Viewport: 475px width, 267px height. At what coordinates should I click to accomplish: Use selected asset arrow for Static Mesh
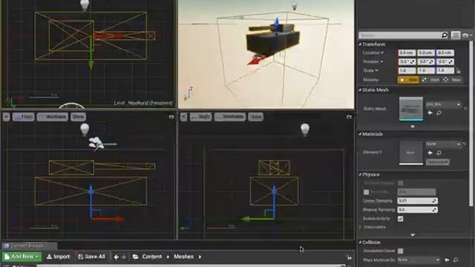click(430, 113)
